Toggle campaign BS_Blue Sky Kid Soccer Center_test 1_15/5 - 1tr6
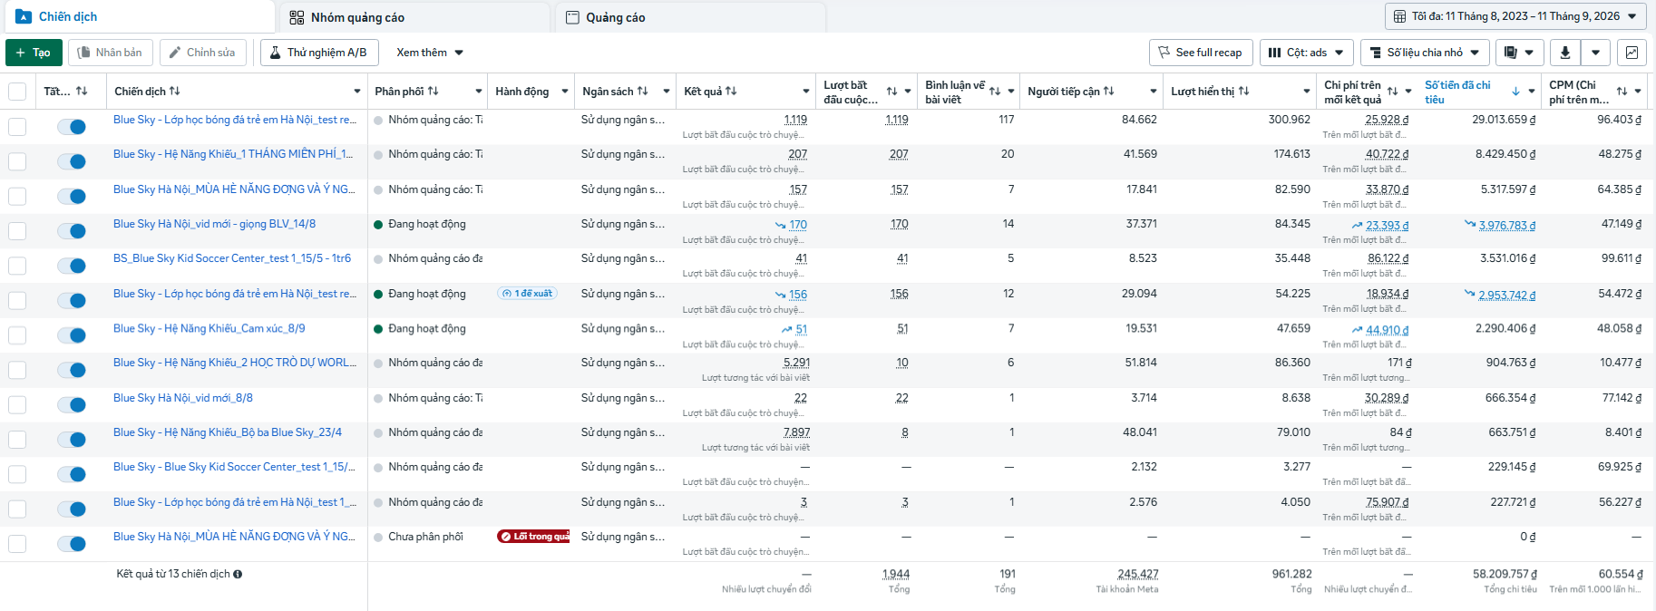The height and width of the screenshot is (611, 1656). 72,266
